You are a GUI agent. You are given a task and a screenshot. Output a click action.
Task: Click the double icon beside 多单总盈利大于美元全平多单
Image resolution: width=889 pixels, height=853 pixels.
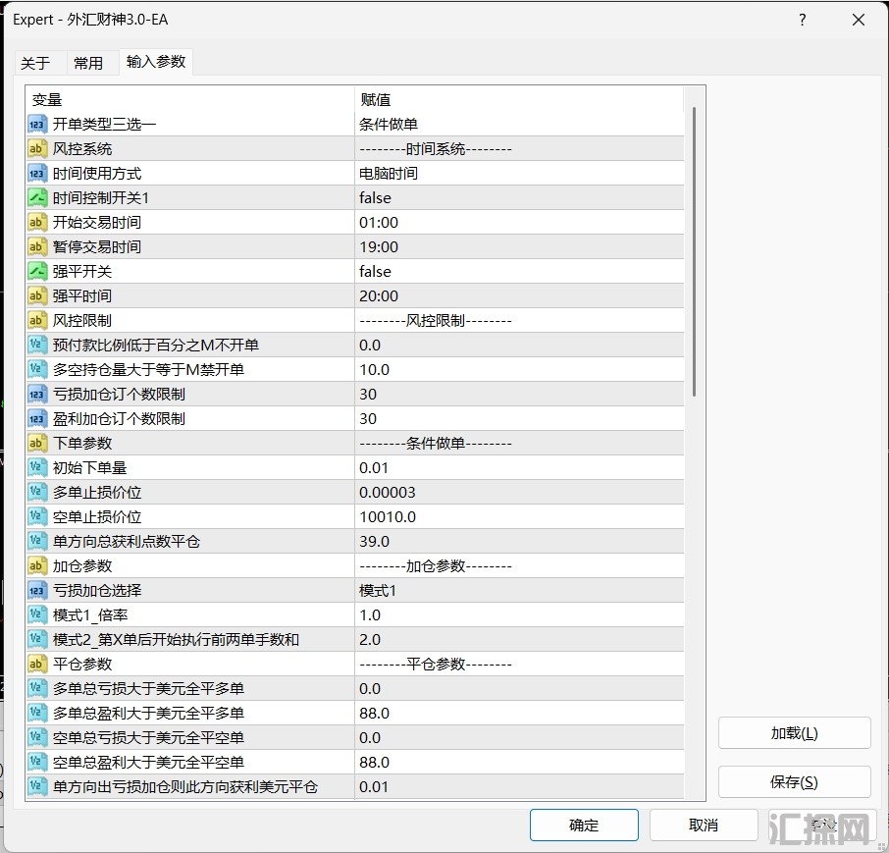tap(37, 714)
